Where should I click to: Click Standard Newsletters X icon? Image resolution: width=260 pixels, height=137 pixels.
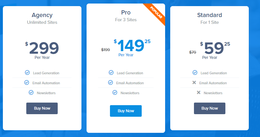point(198,93)
